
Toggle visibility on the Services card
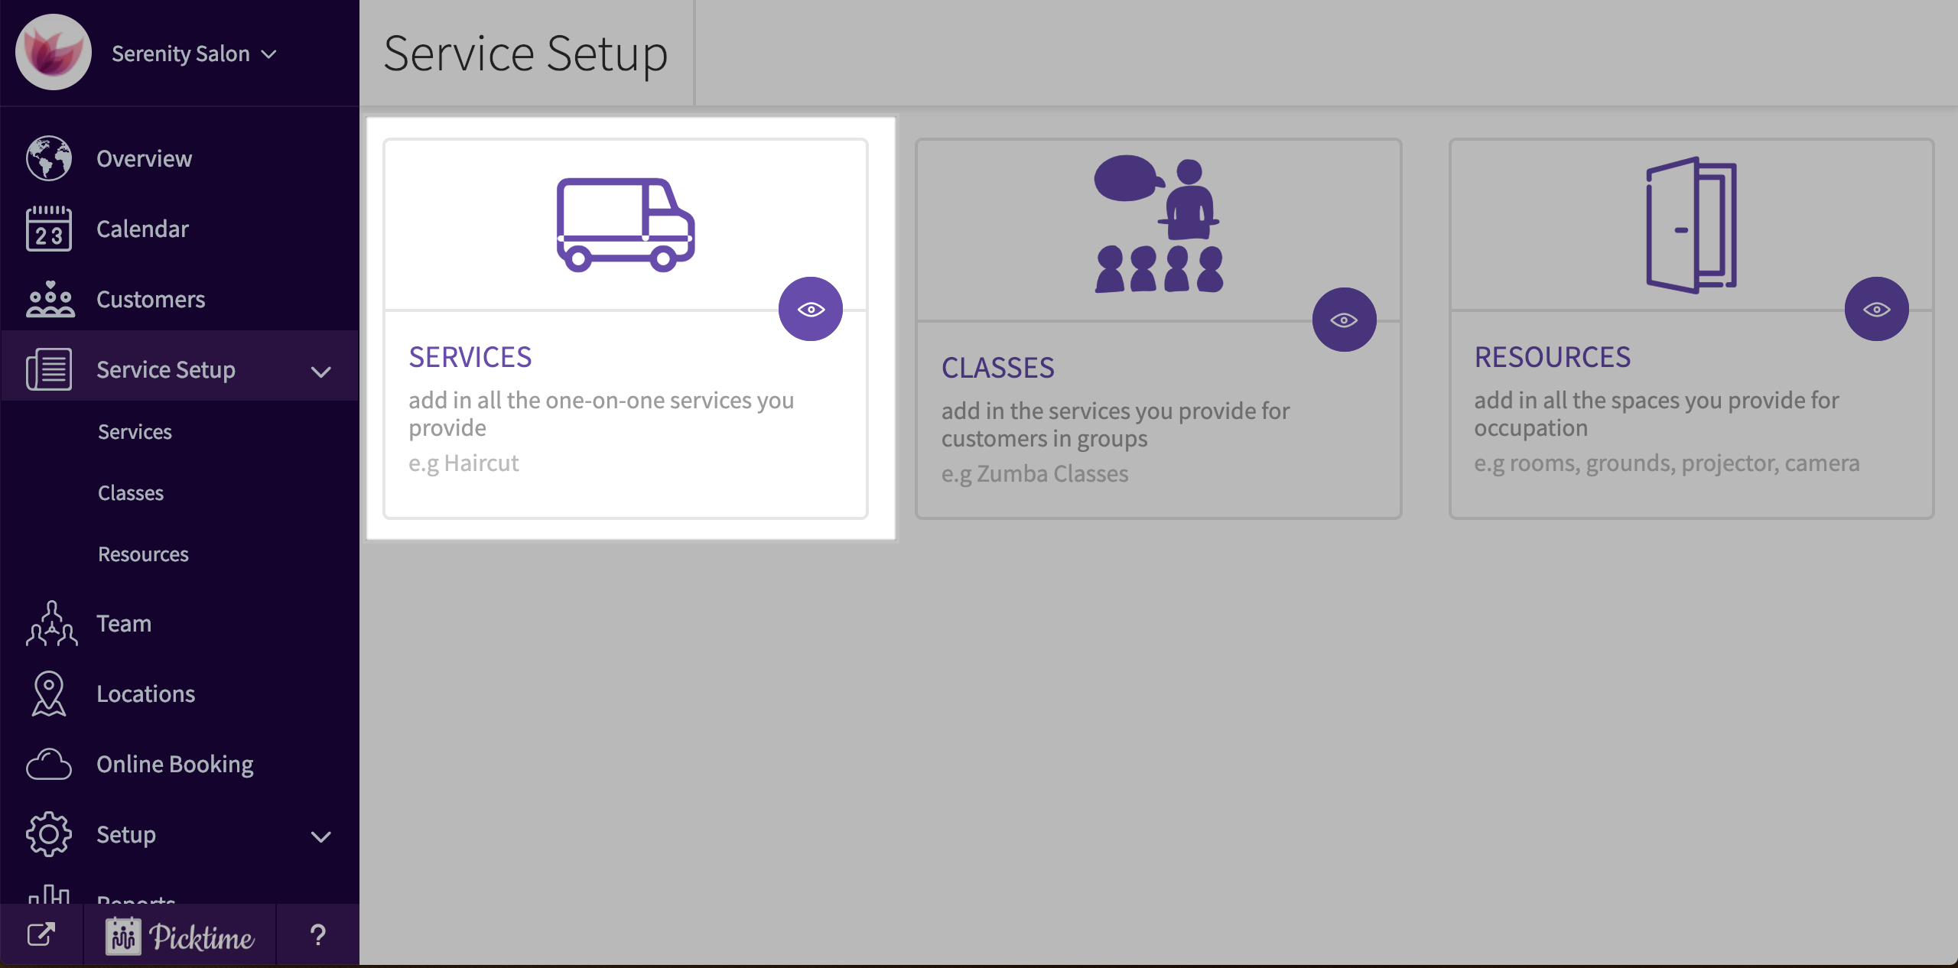811,309
